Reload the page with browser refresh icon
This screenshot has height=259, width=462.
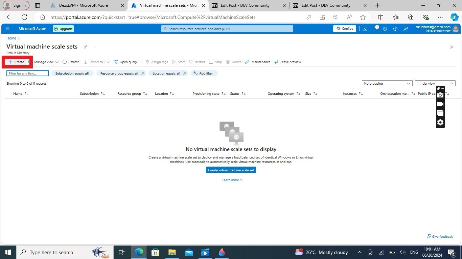(x=24, y=17)
